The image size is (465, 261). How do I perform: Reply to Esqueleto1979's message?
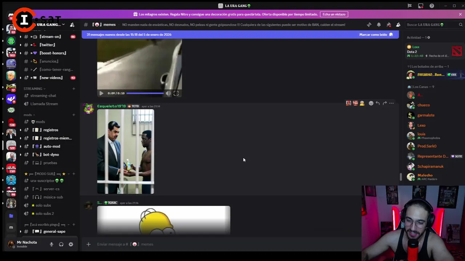[378, 103]
